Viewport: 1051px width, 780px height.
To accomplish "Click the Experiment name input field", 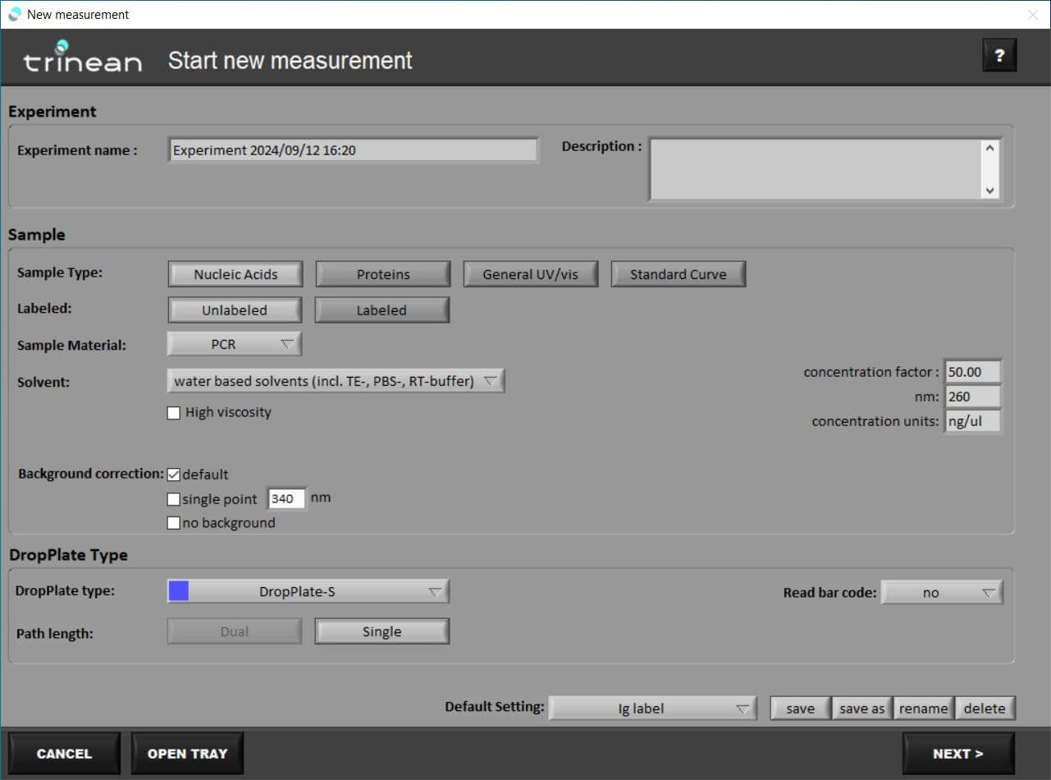I will pos(353,150).
